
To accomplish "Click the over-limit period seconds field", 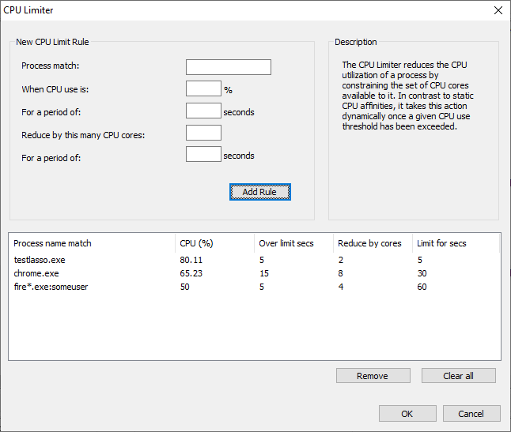I will point(203,111).
